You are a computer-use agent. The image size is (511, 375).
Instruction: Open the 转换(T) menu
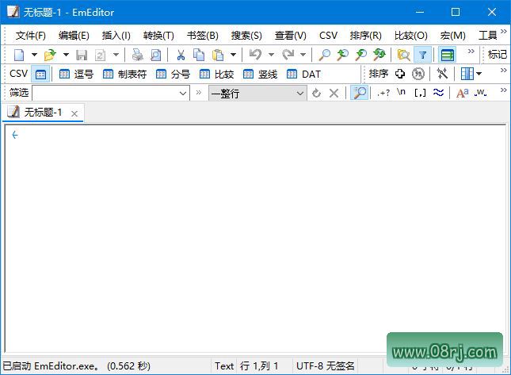coord(158,35)
